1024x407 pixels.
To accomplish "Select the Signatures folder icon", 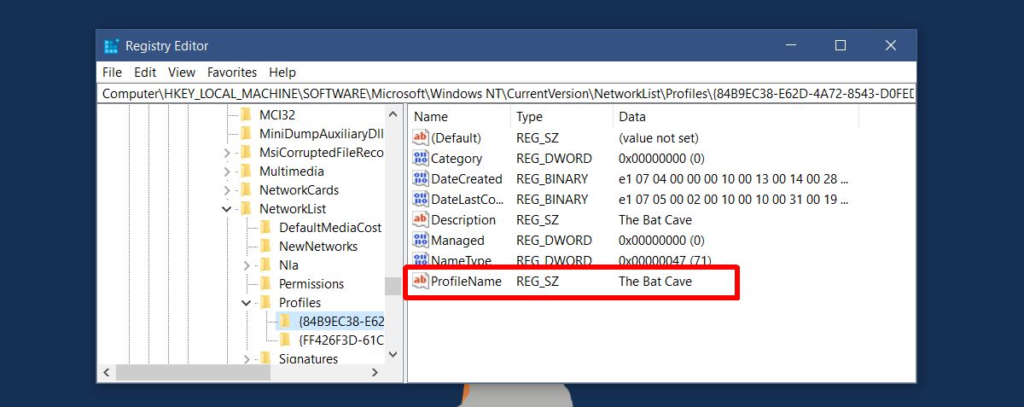I will tap(265, 359).
